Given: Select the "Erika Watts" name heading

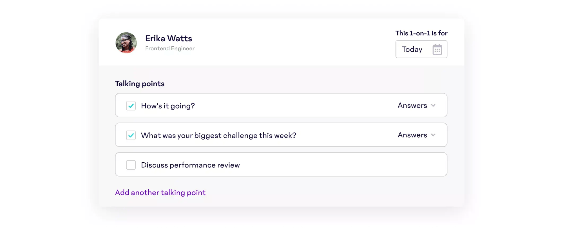Looking at the screenshot, I should tap(169, 38).
